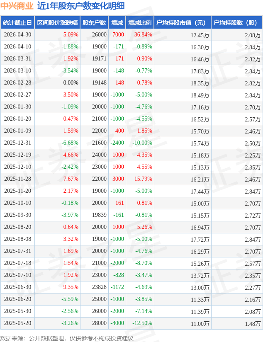This screenshot has width=263, height=342.
Task: Select the 户均持股市值（元） header
Action: coord(183,23)
